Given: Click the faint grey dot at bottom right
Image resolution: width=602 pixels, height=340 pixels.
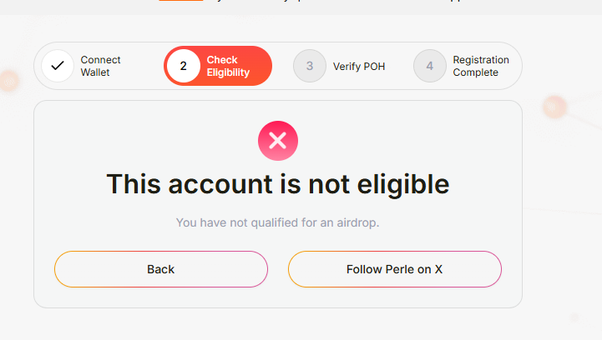Looking at the screenshot, I should click(x=574, y=317).
